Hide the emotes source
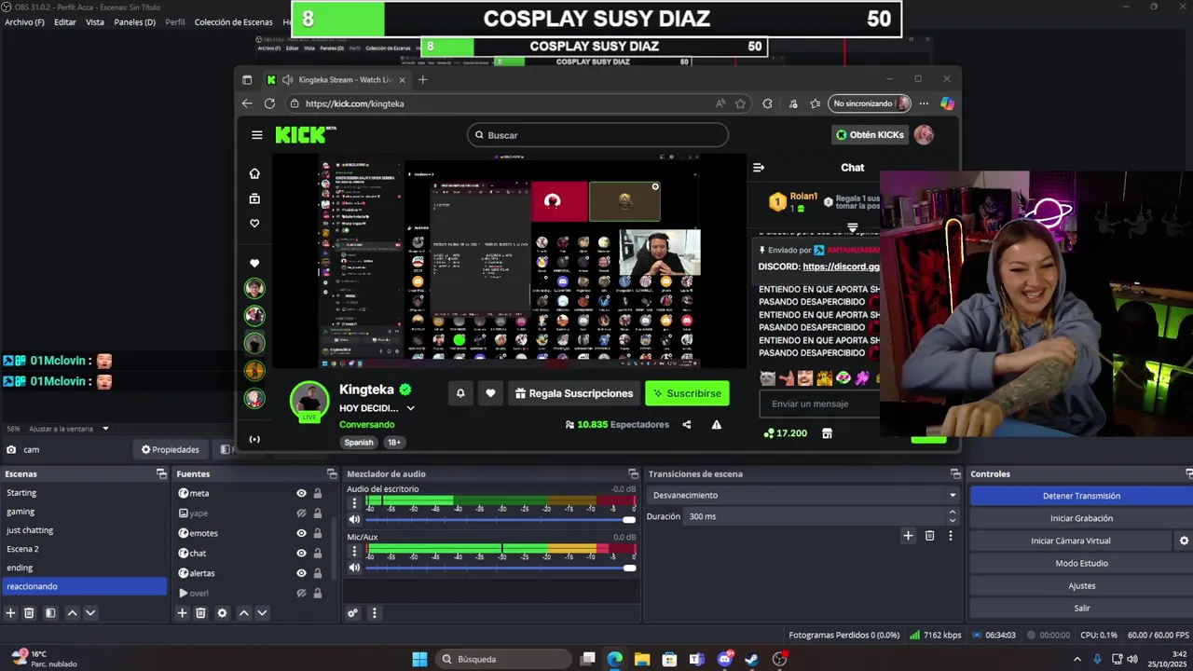Viewport: 1193px width, 671px height. (301, 533)
